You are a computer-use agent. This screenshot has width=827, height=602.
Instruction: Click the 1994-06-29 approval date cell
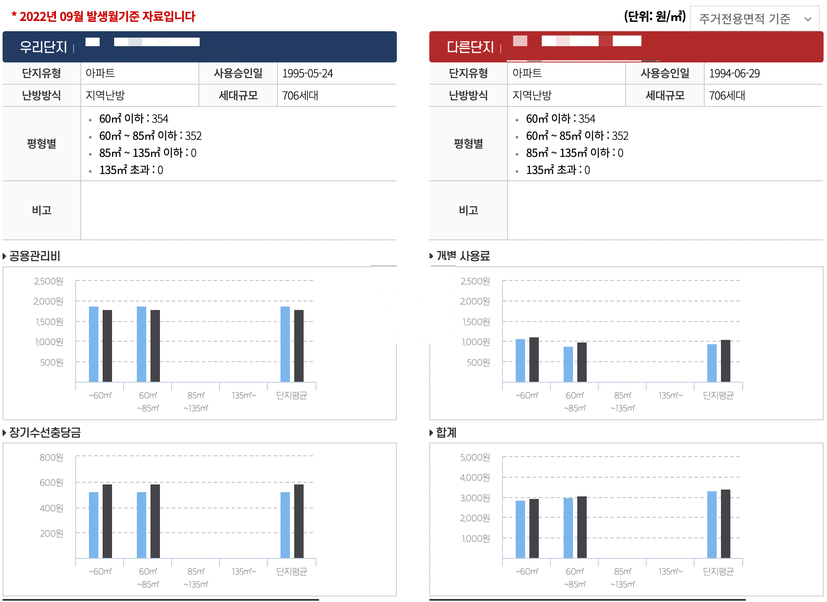point(735,74)
